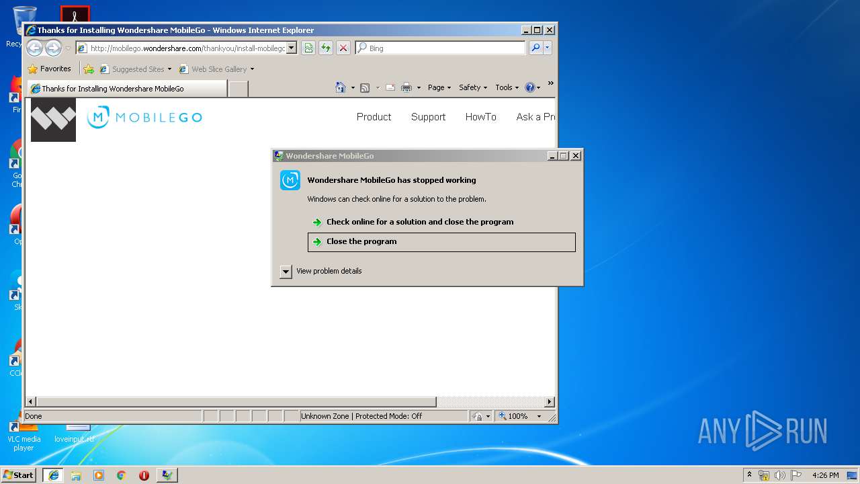Click Check online for a solution and close

point(420,222)
